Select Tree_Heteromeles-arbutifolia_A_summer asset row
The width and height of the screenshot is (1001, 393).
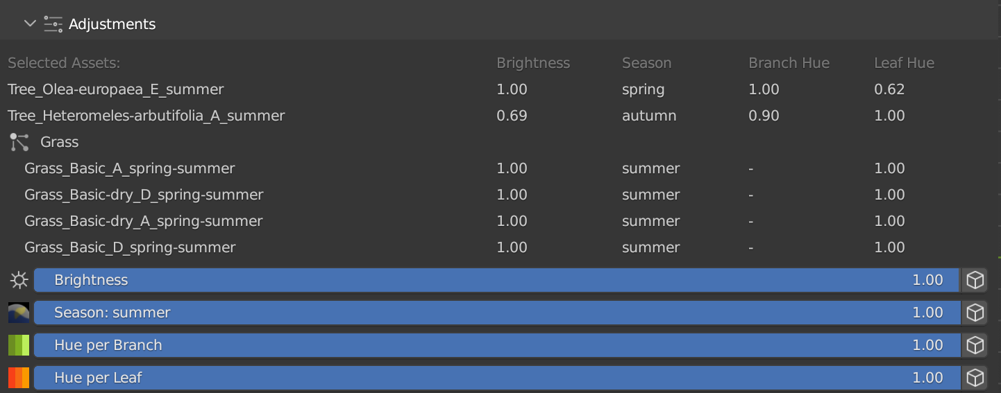(146, 116)
